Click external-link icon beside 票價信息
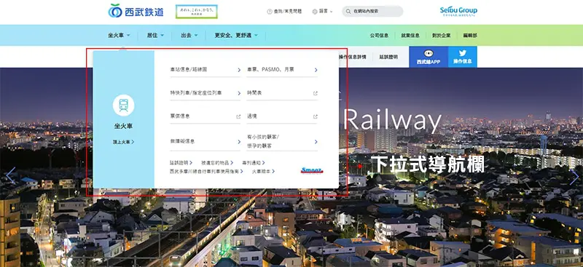The width and height of the screenshot is (583, 267). pos(238,116)
